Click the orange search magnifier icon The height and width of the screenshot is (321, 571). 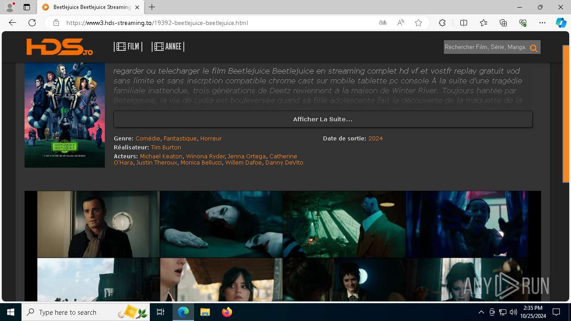click(x=534, y=48)
